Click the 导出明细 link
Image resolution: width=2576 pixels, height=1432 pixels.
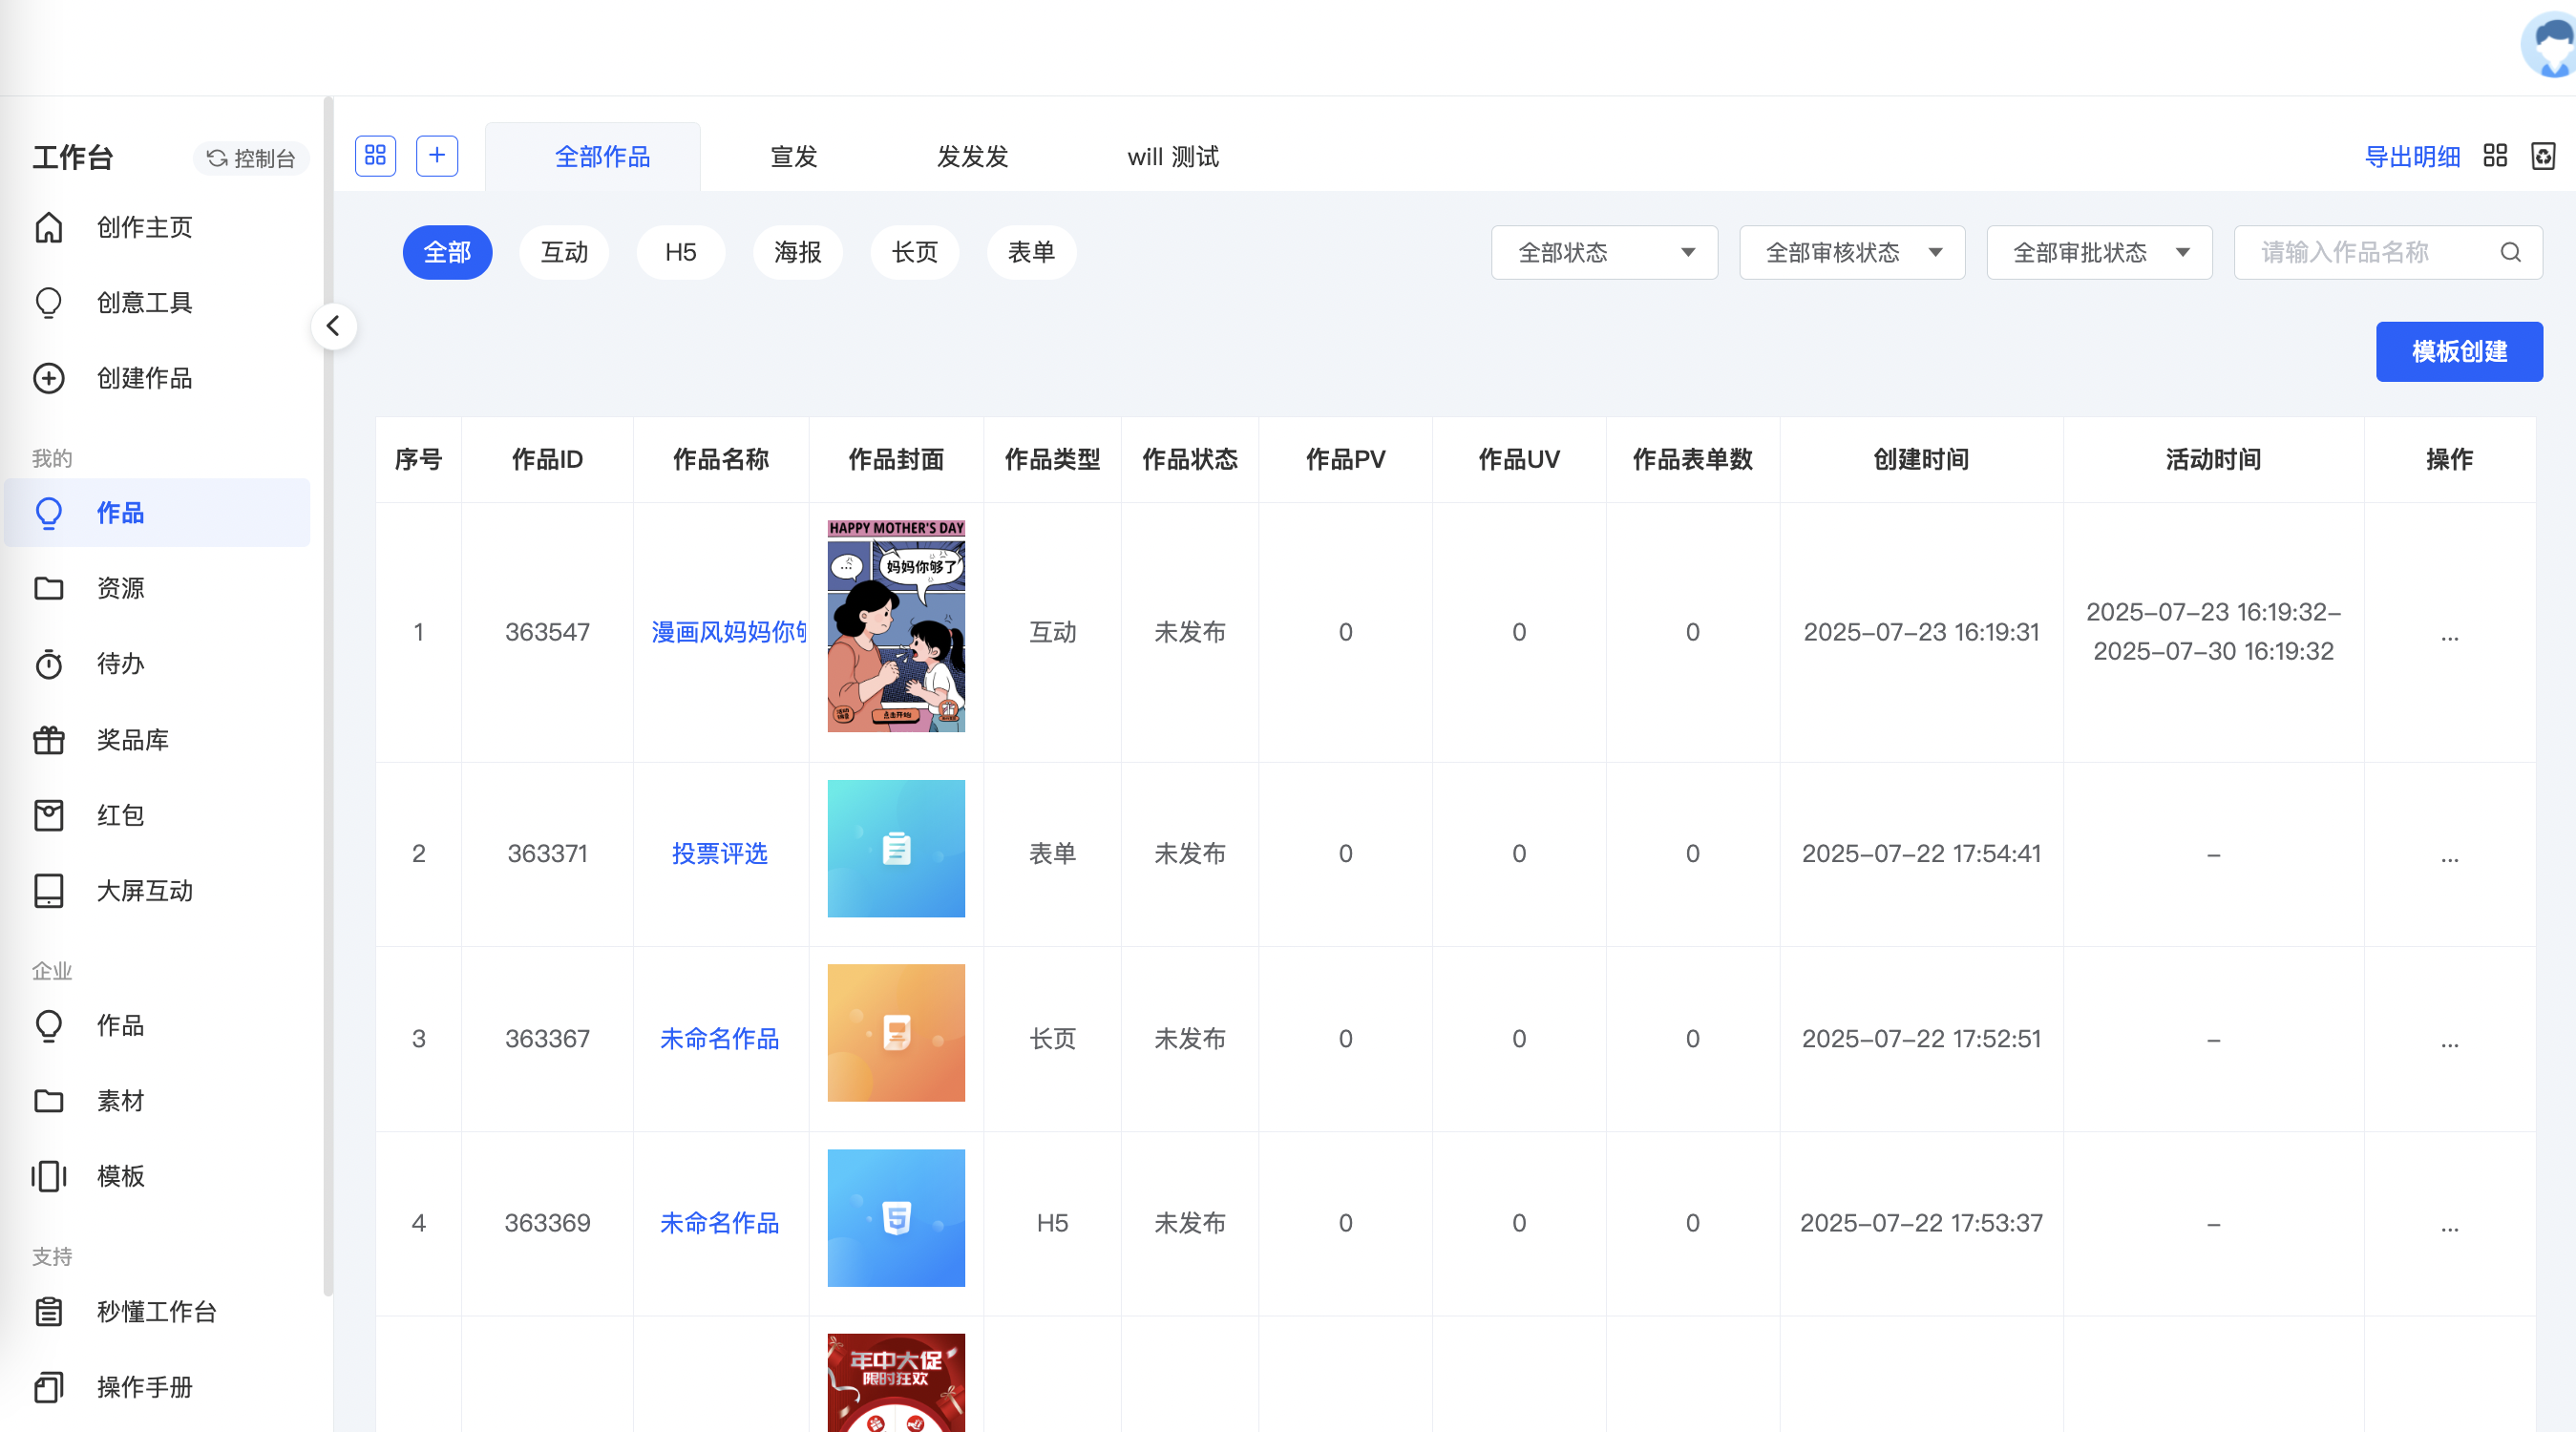pyautogui.click(x=2411, y=157)
